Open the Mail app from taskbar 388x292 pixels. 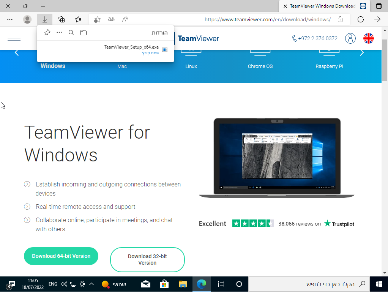coord(146,284)
